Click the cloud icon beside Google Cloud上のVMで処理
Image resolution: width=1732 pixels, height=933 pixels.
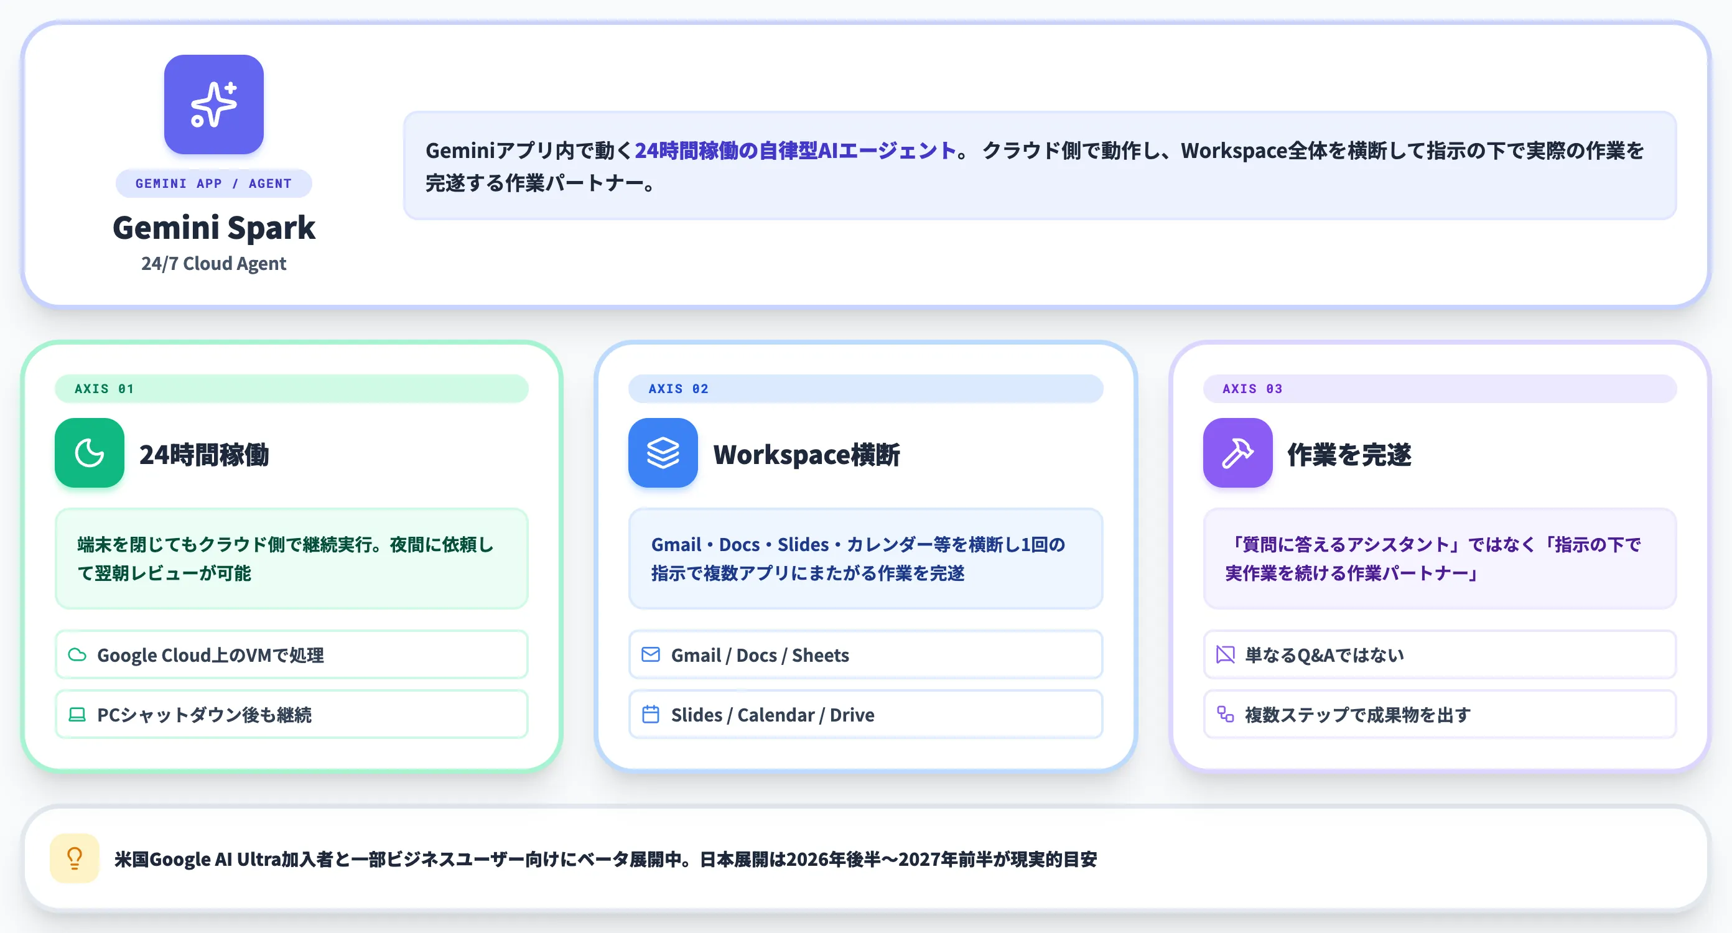(77, 655)
